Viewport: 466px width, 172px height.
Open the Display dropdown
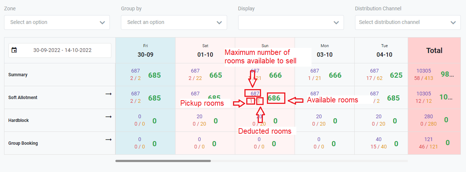[x=291, y=22]
